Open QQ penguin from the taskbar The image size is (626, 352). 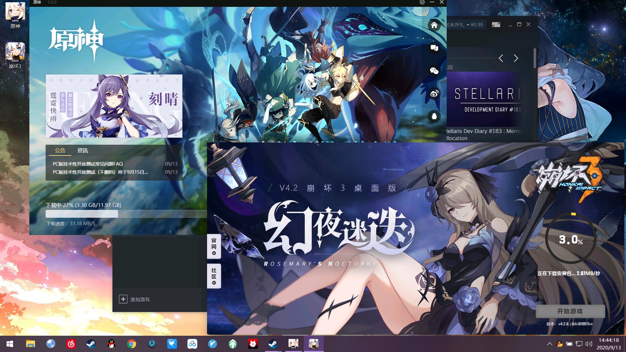(111, 344)
